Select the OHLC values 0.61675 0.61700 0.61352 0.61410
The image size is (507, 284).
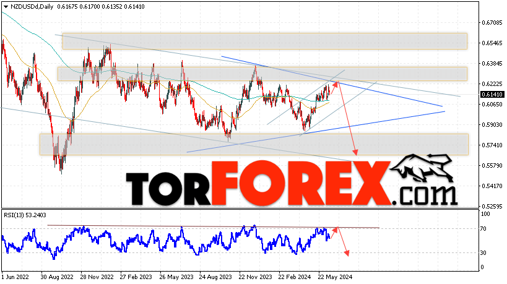click(x=101, y=7)
